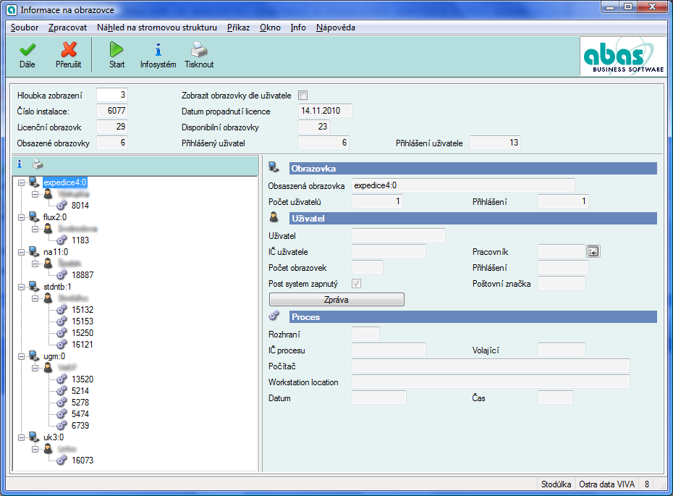This screenshot has height=496, width=673.
Task: Select the computer icon of expedice4:0
Action: [34, 182]
